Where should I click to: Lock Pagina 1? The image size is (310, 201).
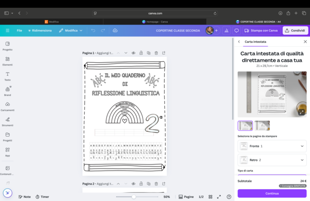(141, 53)
